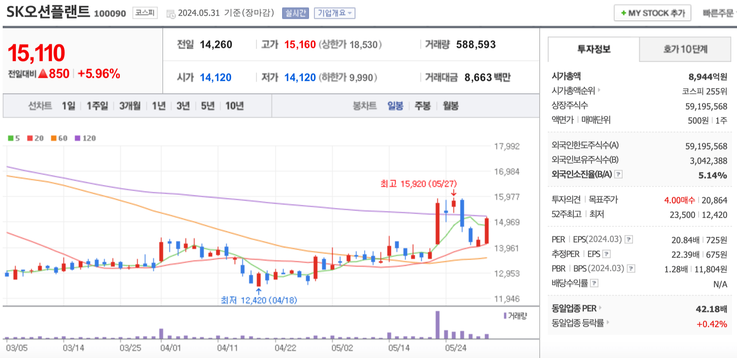Click the 빠른주문 button
The width and height of the screenshot is (737, 358).
(x=718, y=13)
